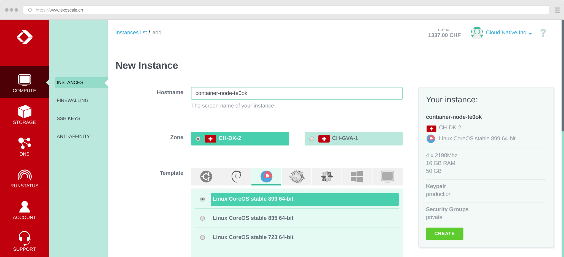Image resolution: width=564 pixels, height=257 pixels.
Task: Pick the OpenBSD pufferfish template icon
Action: coord(296,177)
